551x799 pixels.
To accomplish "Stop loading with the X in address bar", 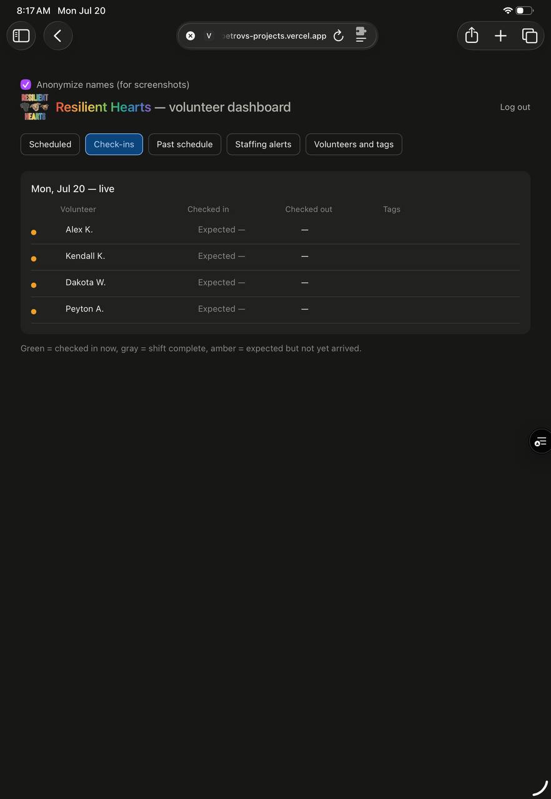I will point(191,36).
